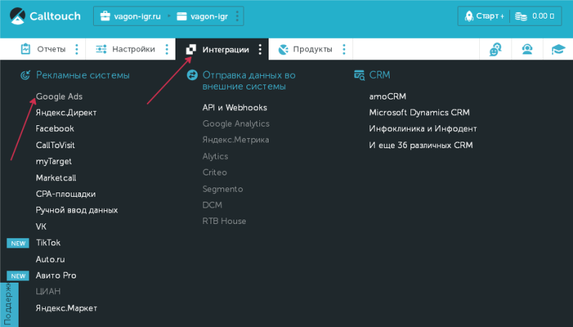Select VK integration
This screenshot has width=573, height=327.
[x=41, y=227]
